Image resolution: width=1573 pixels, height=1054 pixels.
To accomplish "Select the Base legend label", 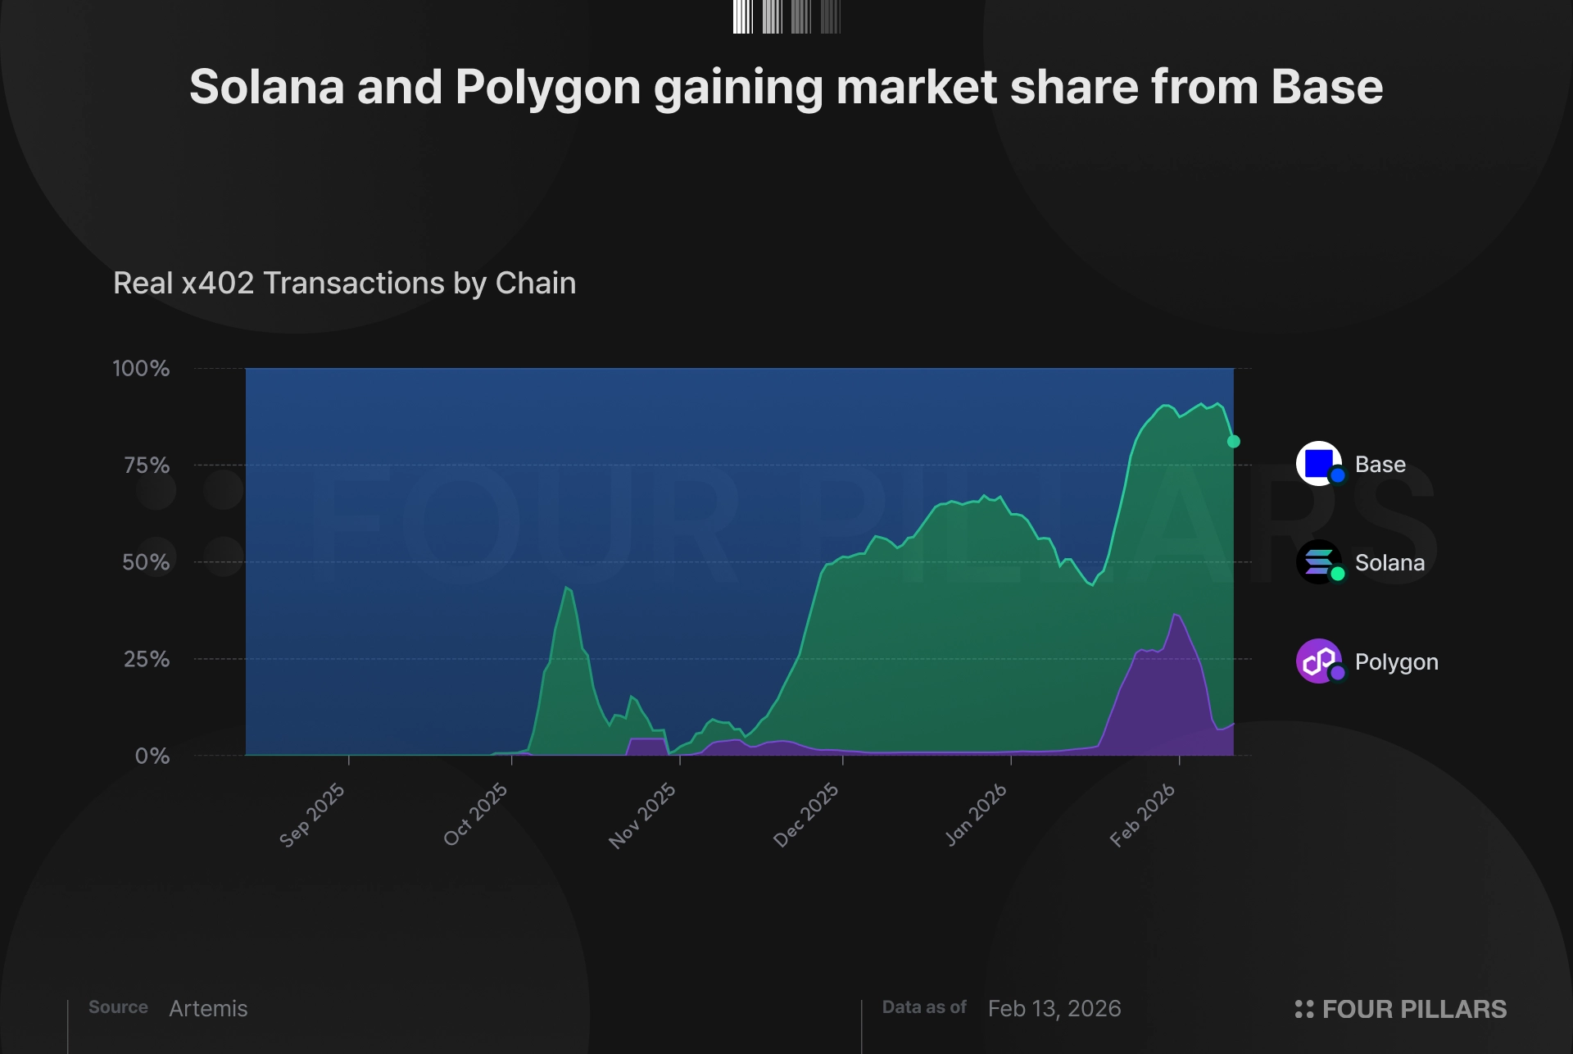I will [1380, 465].
